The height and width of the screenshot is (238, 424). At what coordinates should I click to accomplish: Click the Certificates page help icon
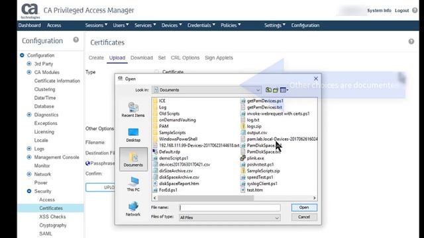[x=411, y=42]
